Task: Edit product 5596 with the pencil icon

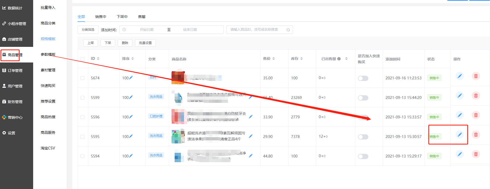Action: click(460, 115)
